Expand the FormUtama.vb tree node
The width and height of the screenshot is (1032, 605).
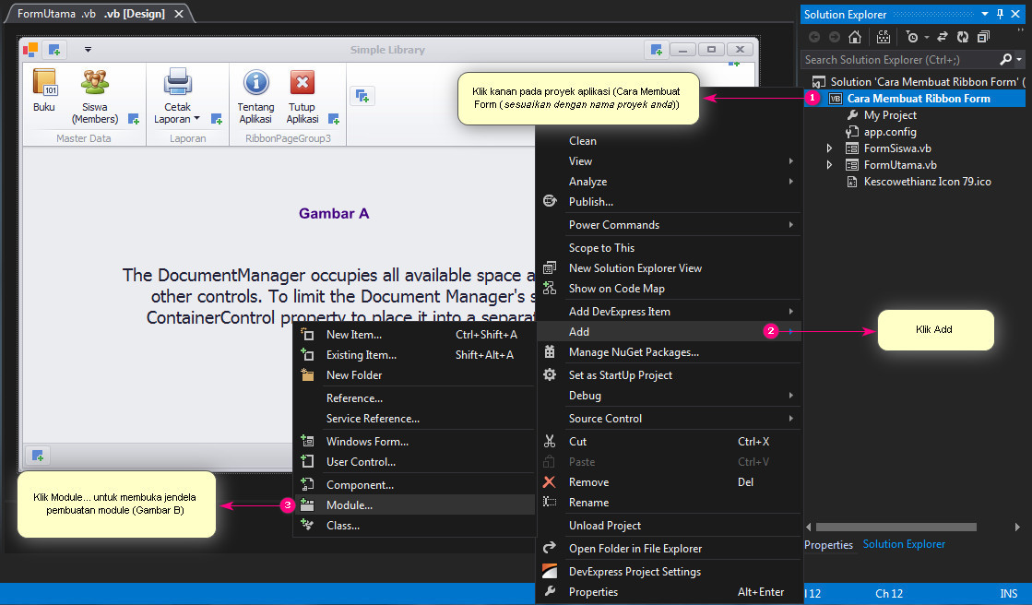coord(829,164)
